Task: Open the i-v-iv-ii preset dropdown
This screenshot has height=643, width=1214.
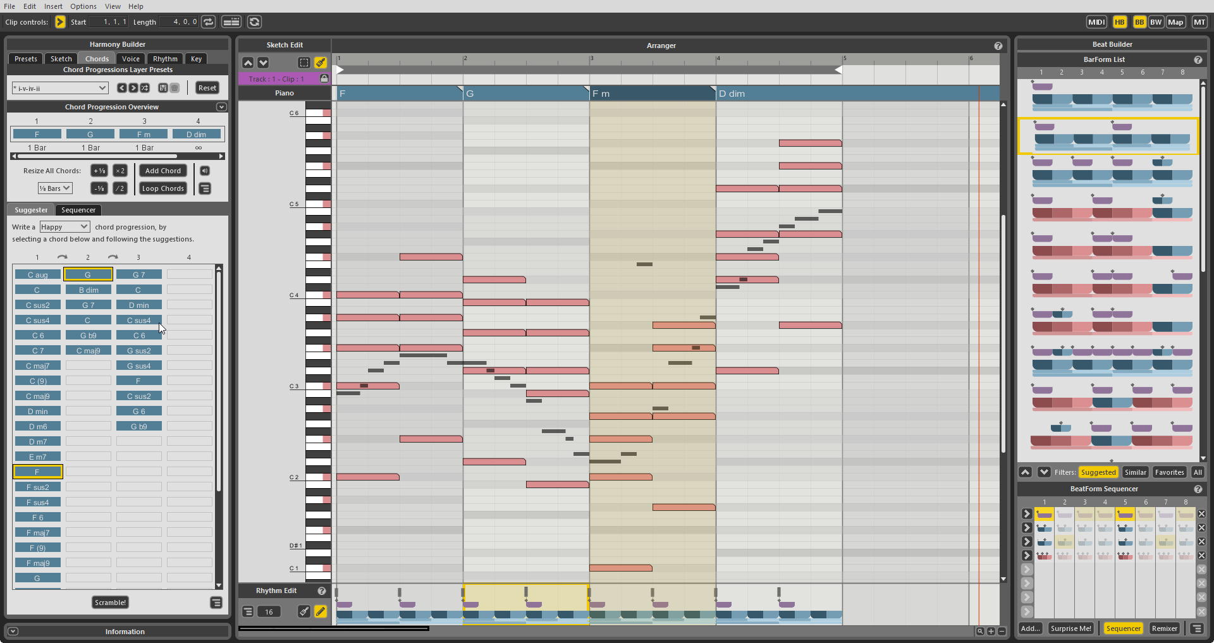Action: point(60,88)
